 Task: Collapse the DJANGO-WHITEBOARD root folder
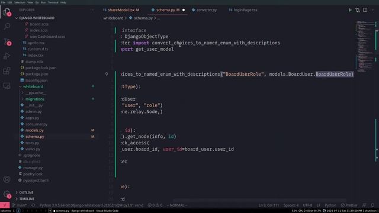(37, 18)
